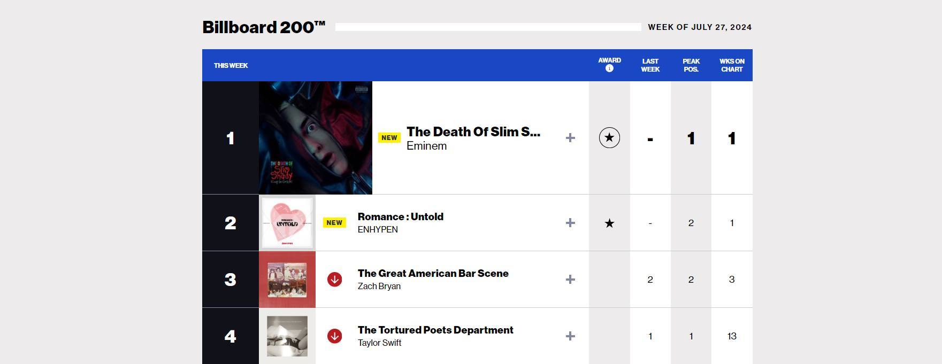Click the NEW badge beside Eminem's album
Image resolution: width=942 pixels, height=364 pixels.
(389, 137)
